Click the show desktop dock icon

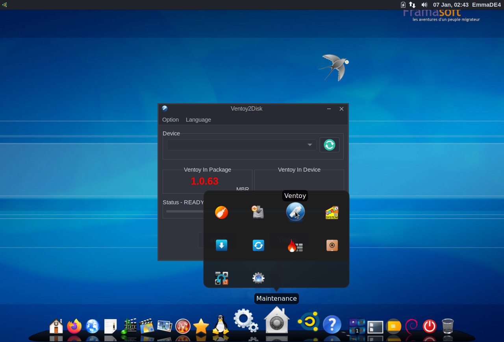tap(375, 327)
